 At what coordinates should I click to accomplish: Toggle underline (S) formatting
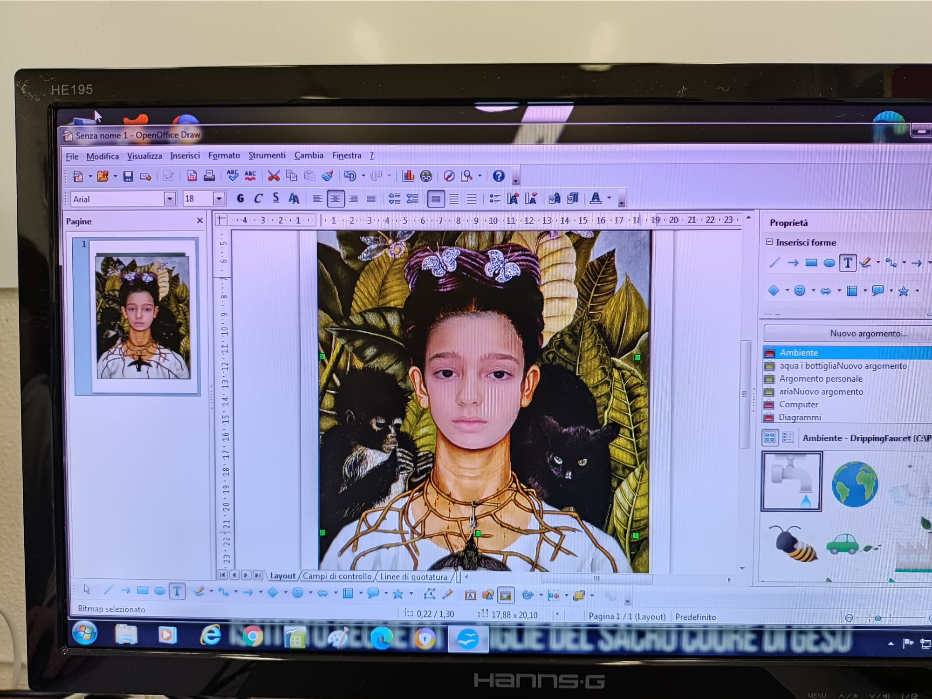(x=276, y=199)
